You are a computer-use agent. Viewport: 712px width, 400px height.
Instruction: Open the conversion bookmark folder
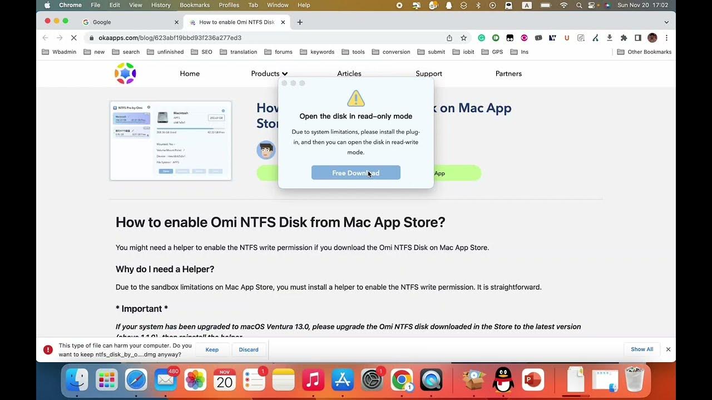coord(391,52)
